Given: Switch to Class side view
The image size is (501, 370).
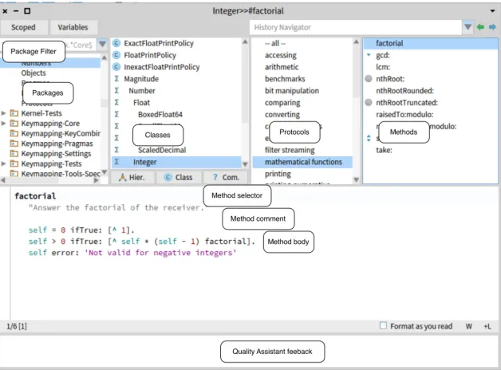Looking at the screenshot, I should coord(178,177).
